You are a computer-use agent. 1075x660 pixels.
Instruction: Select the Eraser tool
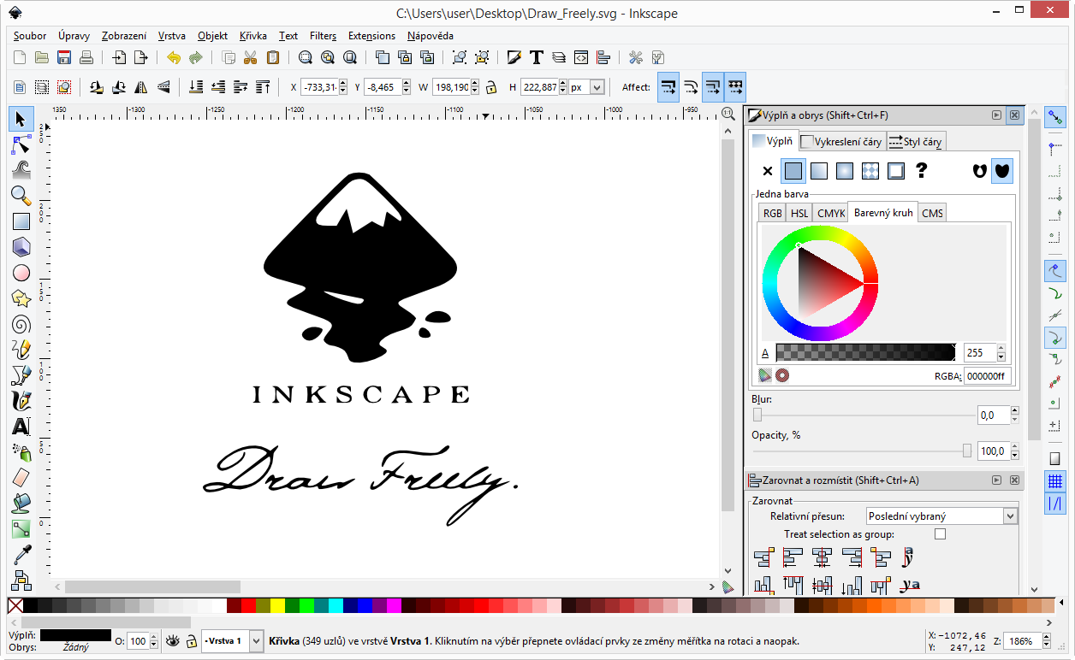(21, 478)
